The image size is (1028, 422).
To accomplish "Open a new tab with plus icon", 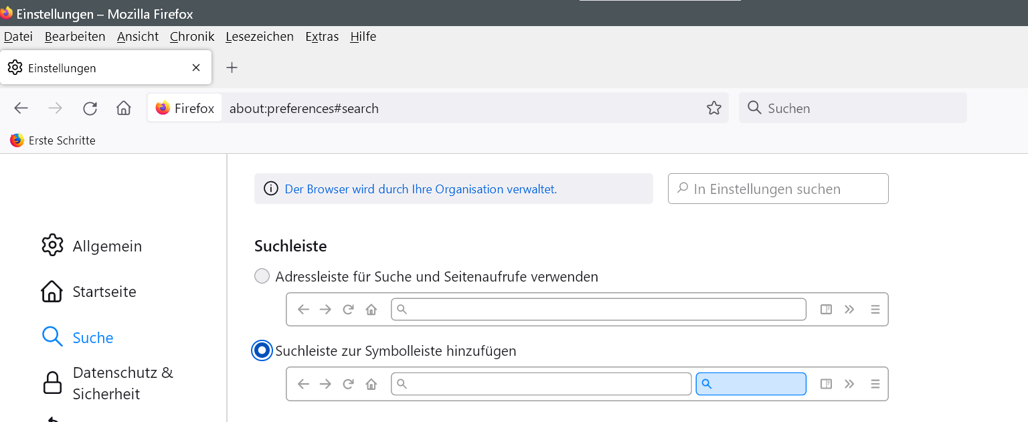I will (x=232, y=68).
